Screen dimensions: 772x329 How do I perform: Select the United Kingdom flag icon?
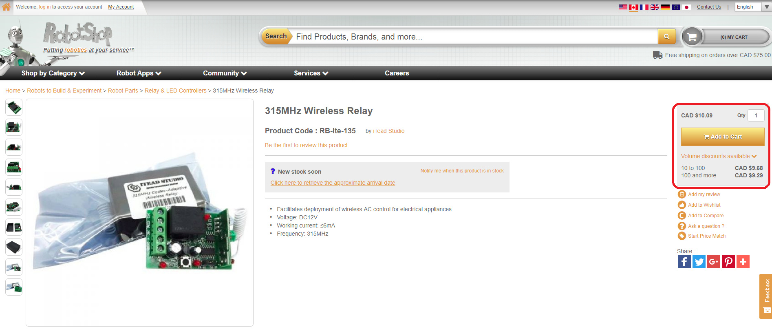click(x=655, y=7)
